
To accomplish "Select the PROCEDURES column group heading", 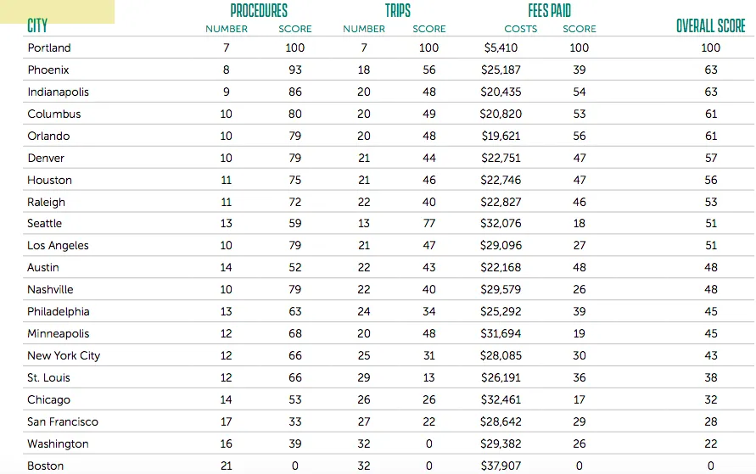I will pos(259,11).
